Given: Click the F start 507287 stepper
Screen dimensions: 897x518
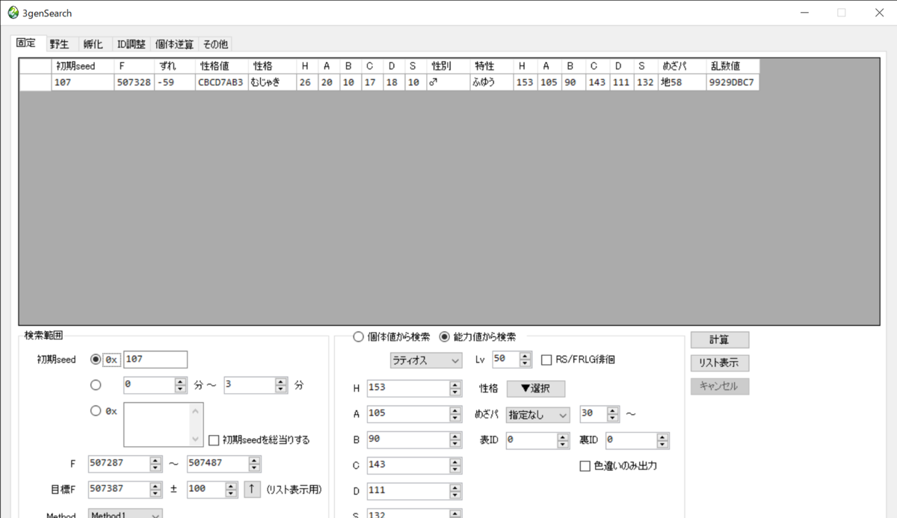Looking at the screenshot, I should pos(125,463).
